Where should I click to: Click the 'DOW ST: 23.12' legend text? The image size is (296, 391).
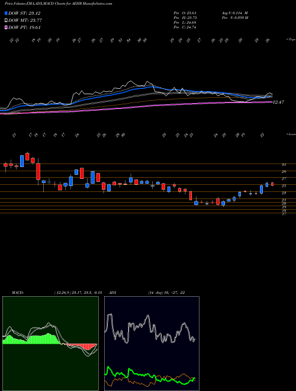(x=24, y=13)
